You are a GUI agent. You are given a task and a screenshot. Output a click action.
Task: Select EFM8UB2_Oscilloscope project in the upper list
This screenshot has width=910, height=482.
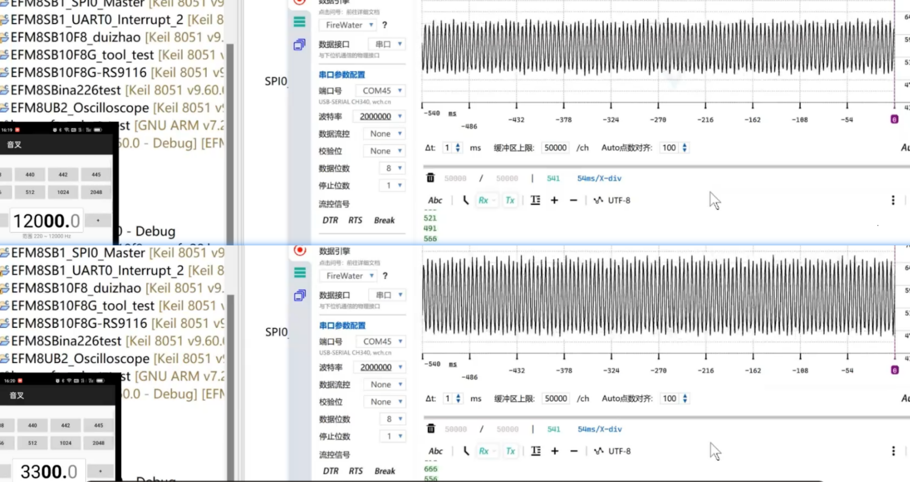click(79, 108)
